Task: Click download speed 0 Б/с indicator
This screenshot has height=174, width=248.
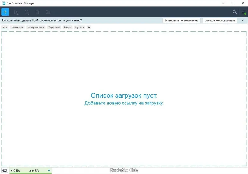Action: (15, 171)
